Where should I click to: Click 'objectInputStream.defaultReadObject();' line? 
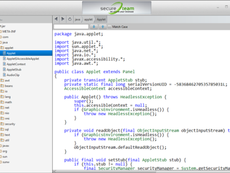point(120,147)
